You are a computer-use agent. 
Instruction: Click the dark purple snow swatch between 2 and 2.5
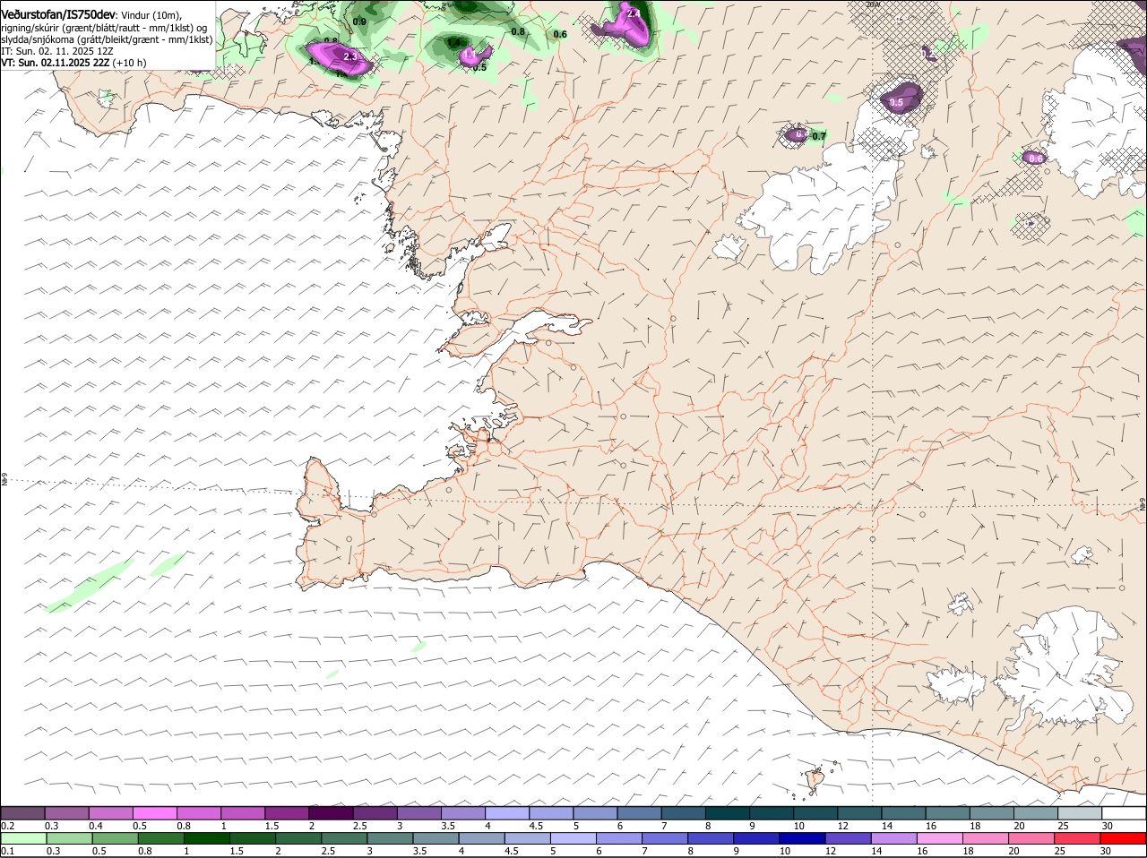330,813
